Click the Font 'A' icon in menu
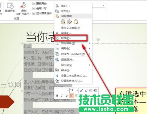The width and height of the screenshot is (147, 114). pyautogui.click(x=57, y=33)
